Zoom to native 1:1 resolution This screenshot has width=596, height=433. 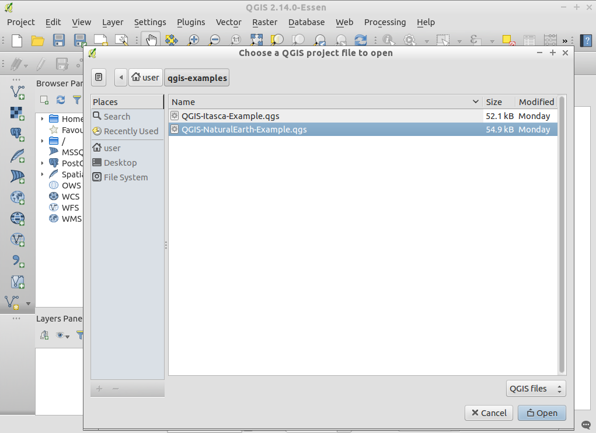point(236,40)
